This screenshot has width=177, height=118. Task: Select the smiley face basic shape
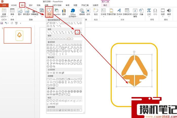pyautogui.click(x=66, y=51)
